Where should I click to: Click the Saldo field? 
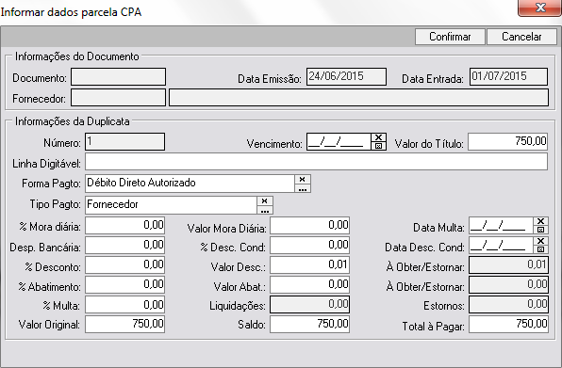pyautogui.click(x=309, y=325)
